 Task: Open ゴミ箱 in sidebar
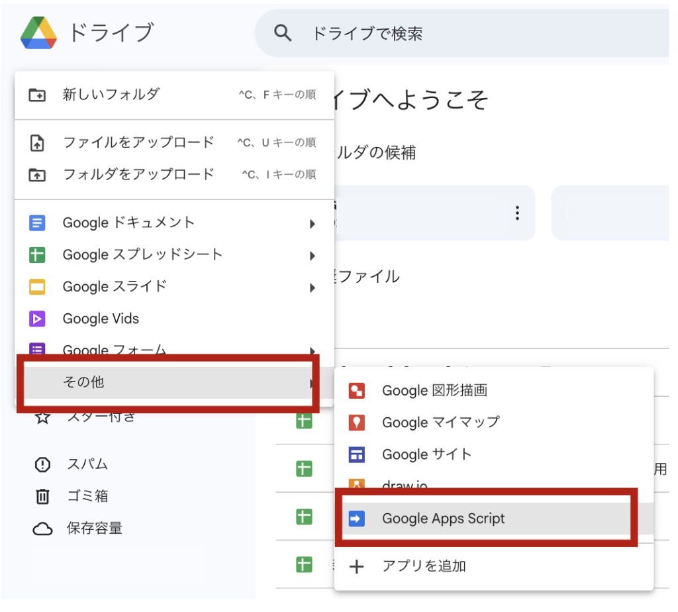[87, 496]
